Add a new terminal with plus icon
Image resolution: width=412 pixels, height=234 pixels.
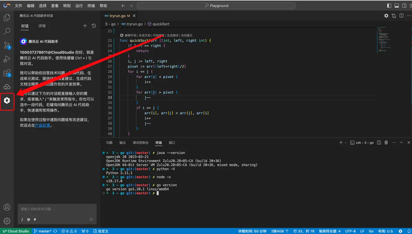click(341, 143)
